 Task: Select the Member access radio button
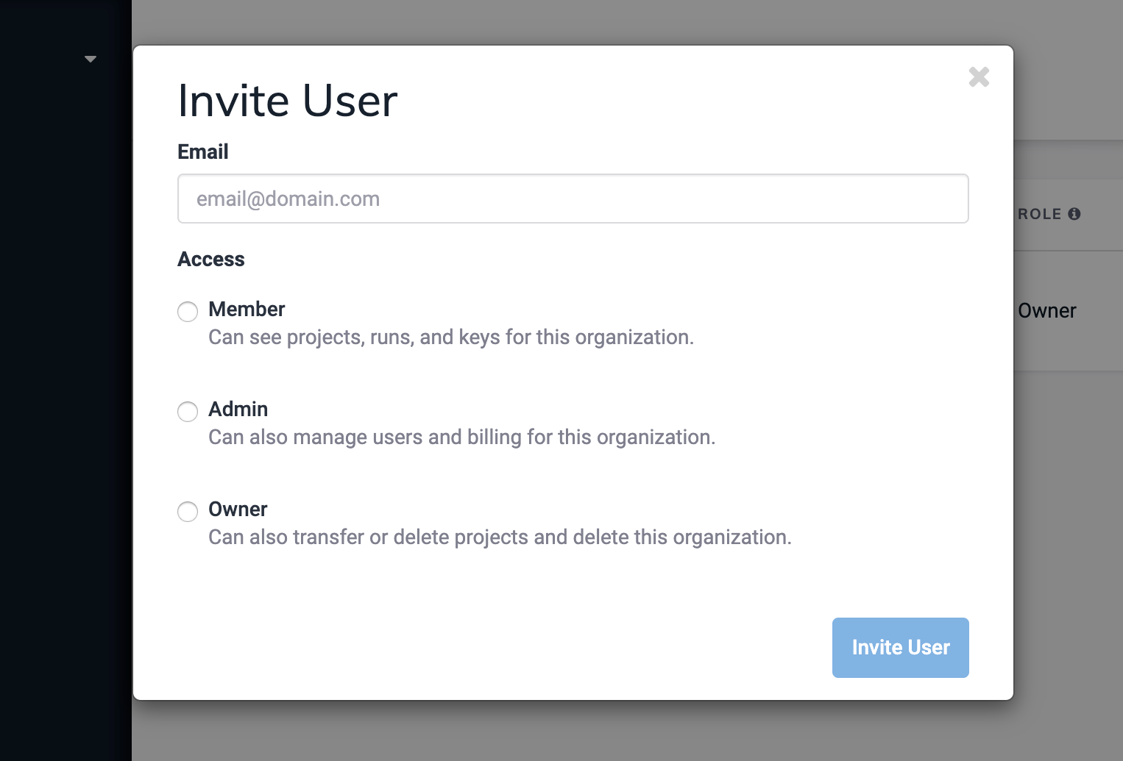(x=188, y=312)
